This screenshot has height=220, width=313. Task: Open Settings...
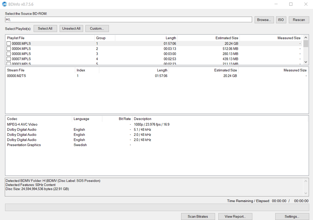pos(292,216)
